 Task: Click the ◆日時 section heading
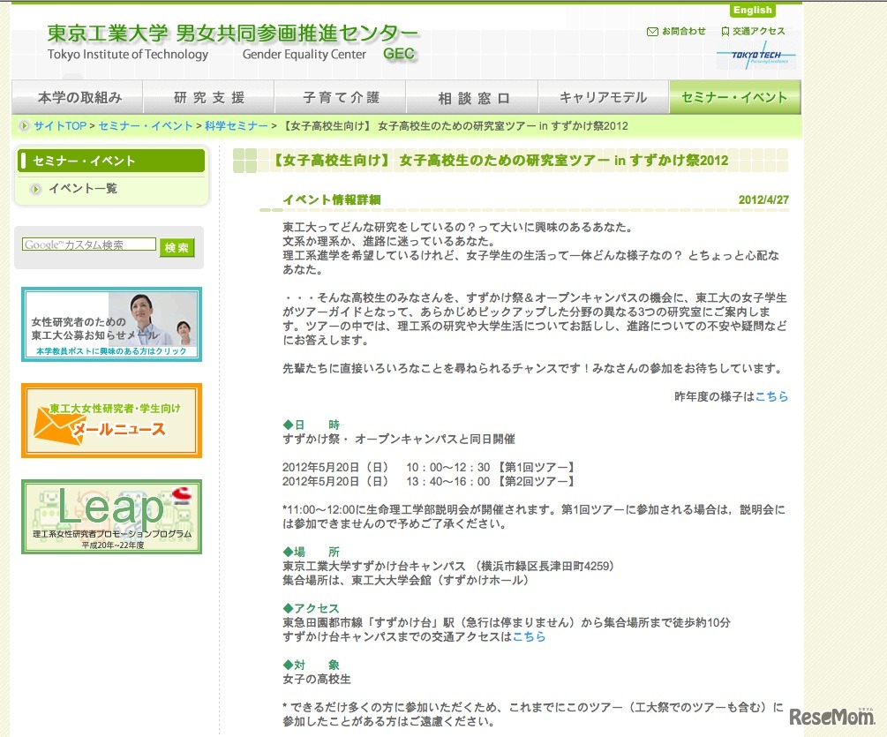pyautogui.click(x=312, y=425)
